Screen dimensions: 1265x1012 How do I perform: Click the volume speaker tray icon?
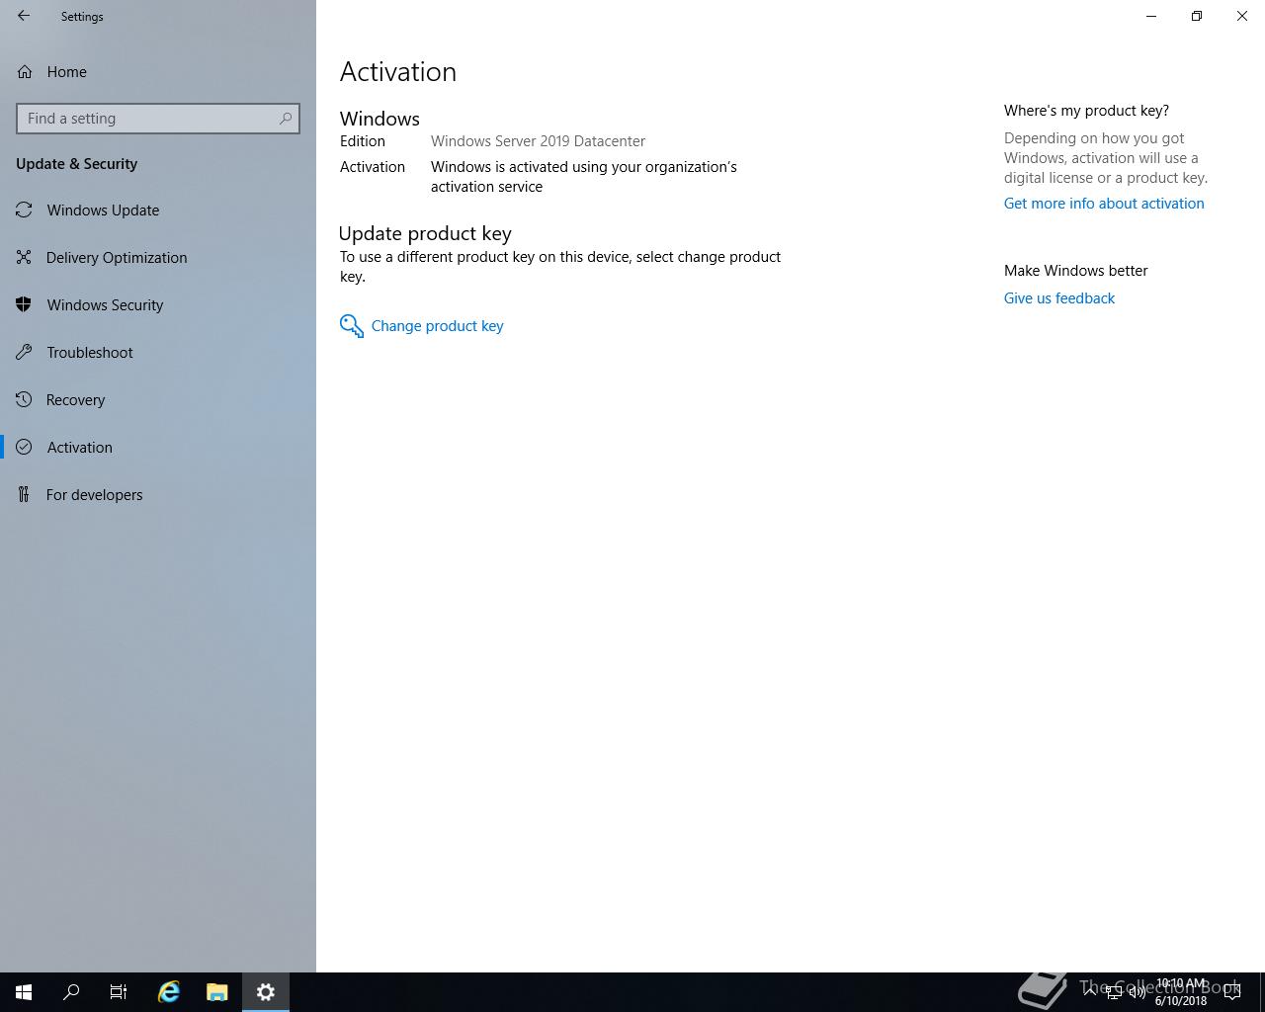point(1137,992)
